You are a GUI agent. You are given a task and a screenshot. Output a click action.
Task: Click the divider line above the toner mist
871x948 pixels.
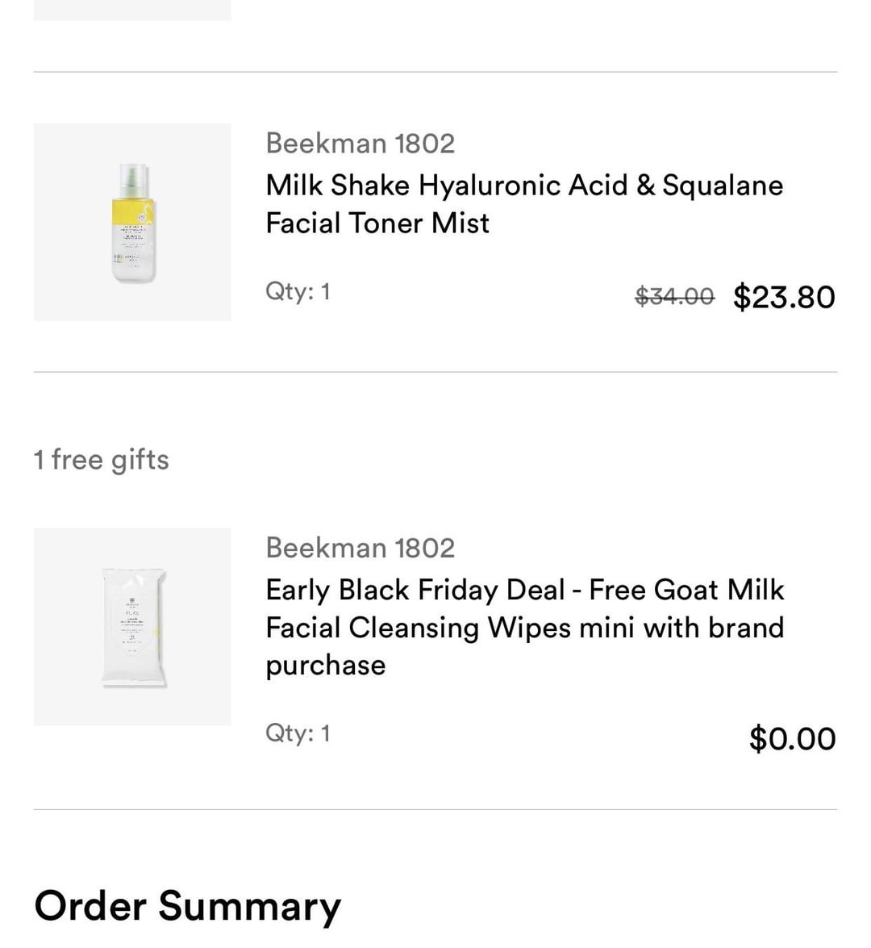pyautogui.click(x=435, y=72)
